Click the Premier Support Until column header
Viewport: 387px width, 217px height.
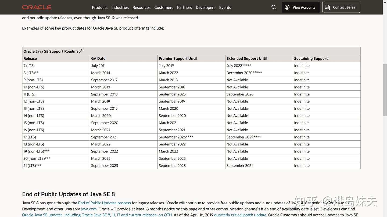178,58
